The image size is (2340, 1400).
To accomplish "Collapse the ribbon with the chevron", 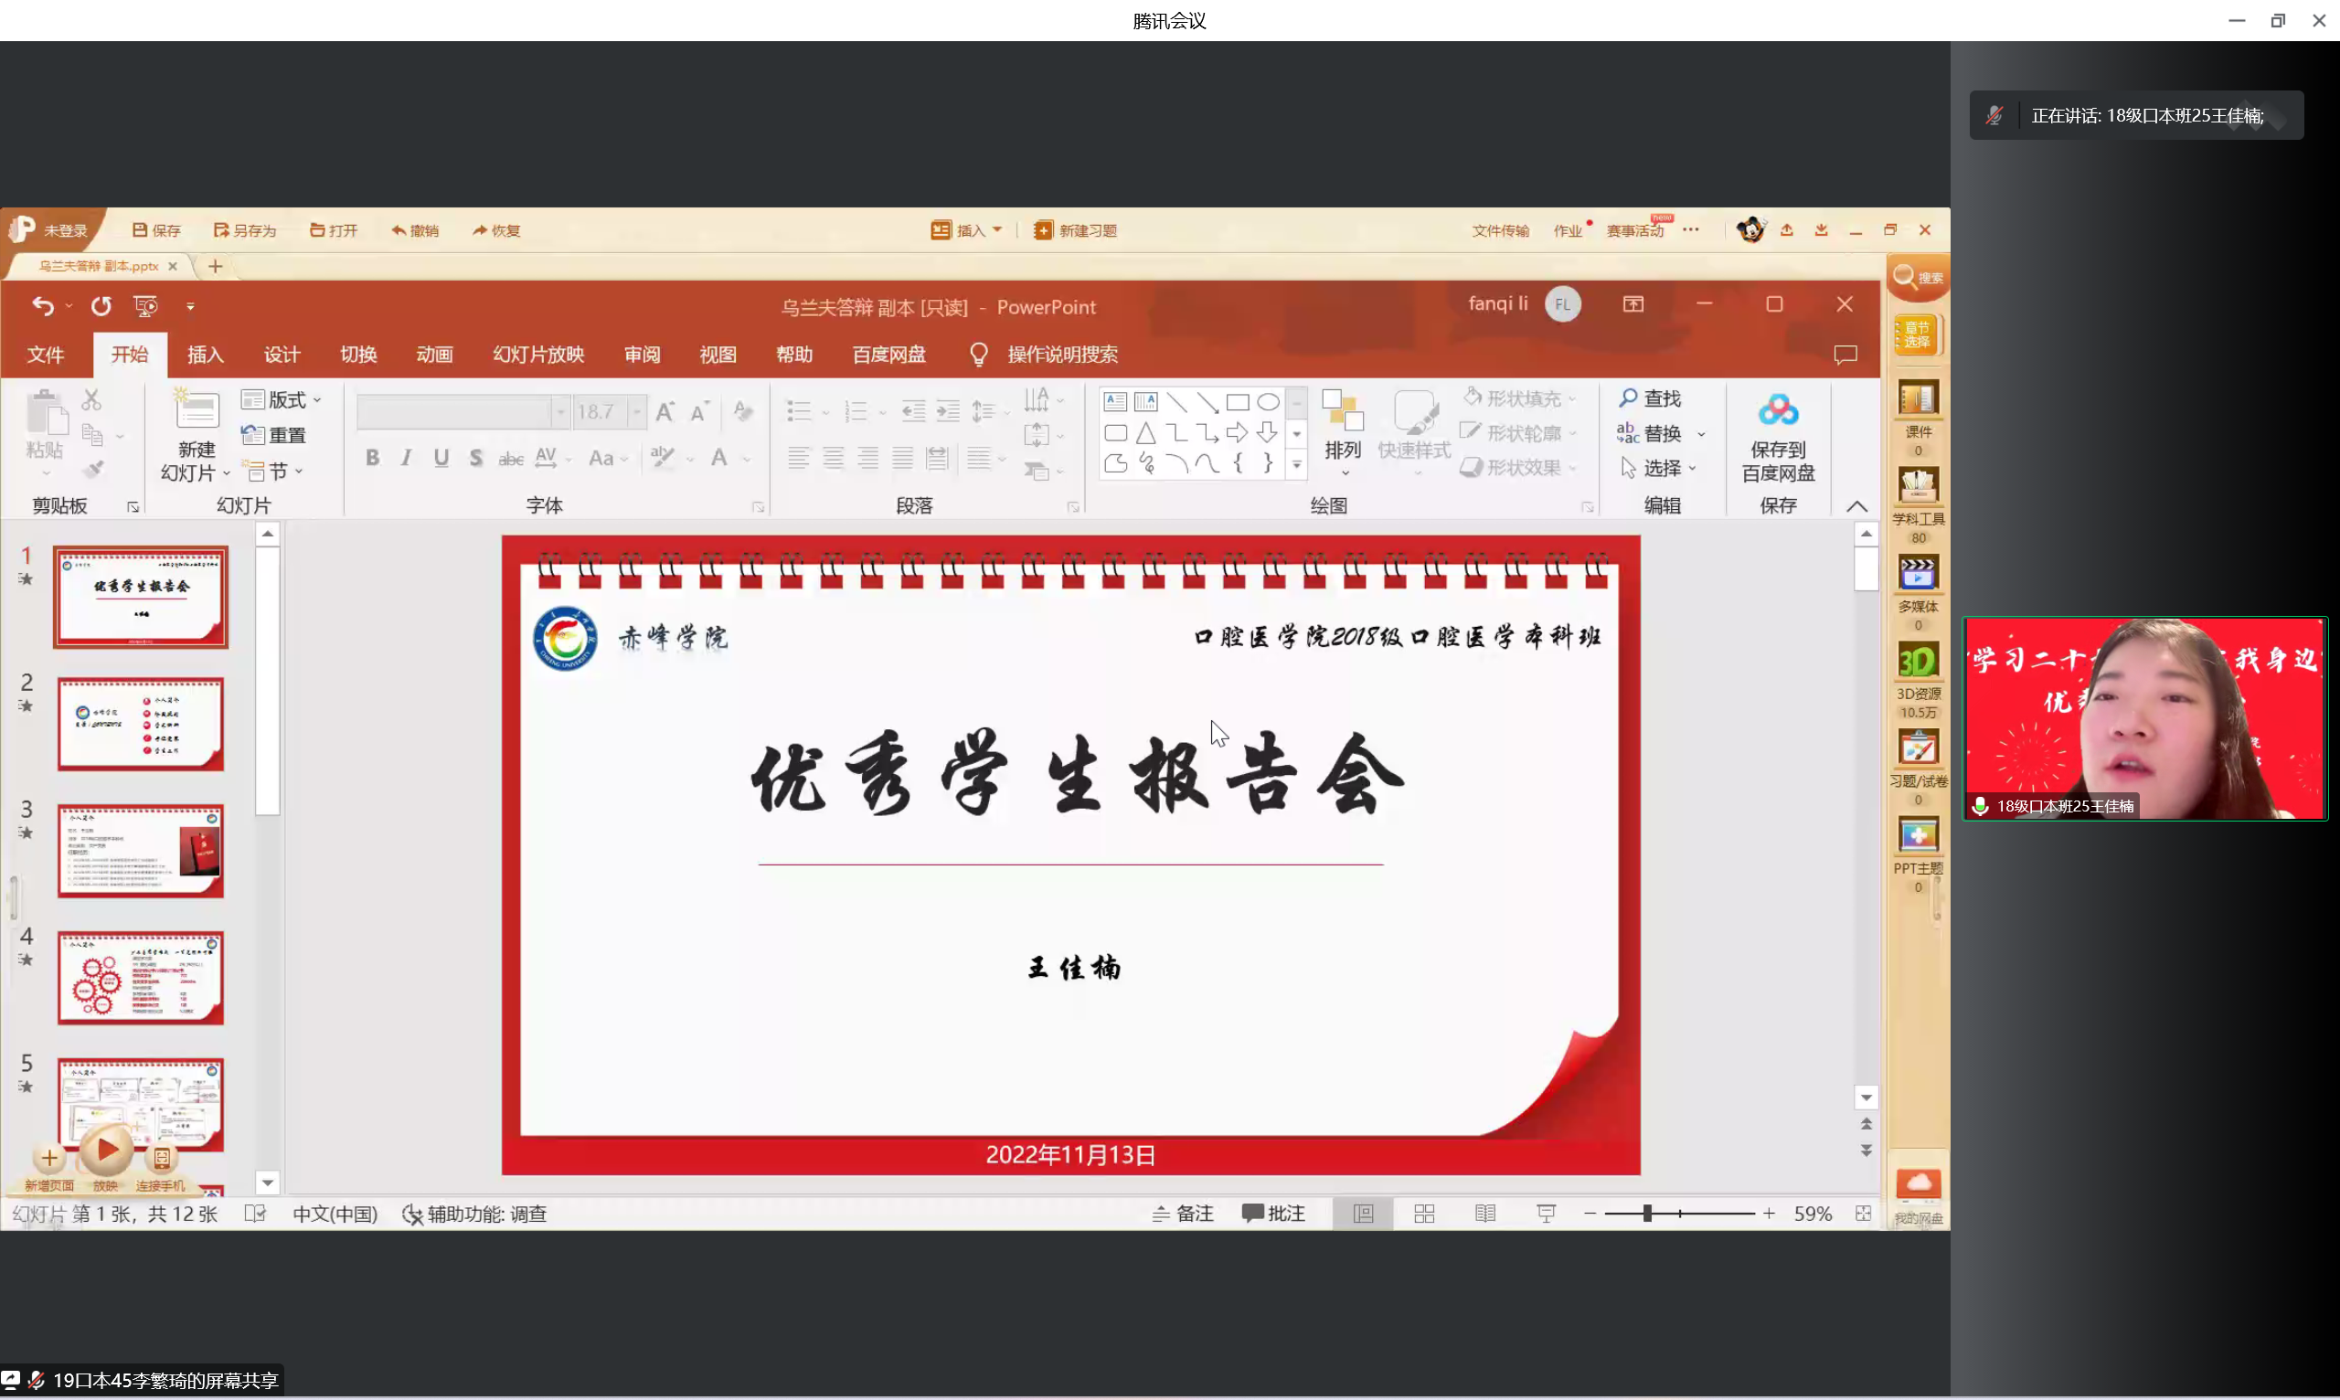I will (x=1856, y=506).
